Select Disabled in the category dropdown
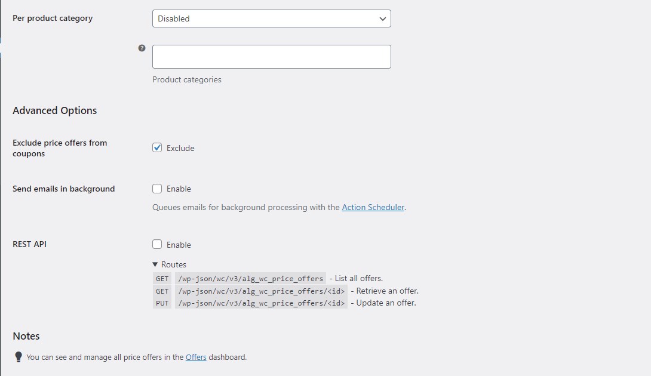Screen dimensions: 651x376 271,19
